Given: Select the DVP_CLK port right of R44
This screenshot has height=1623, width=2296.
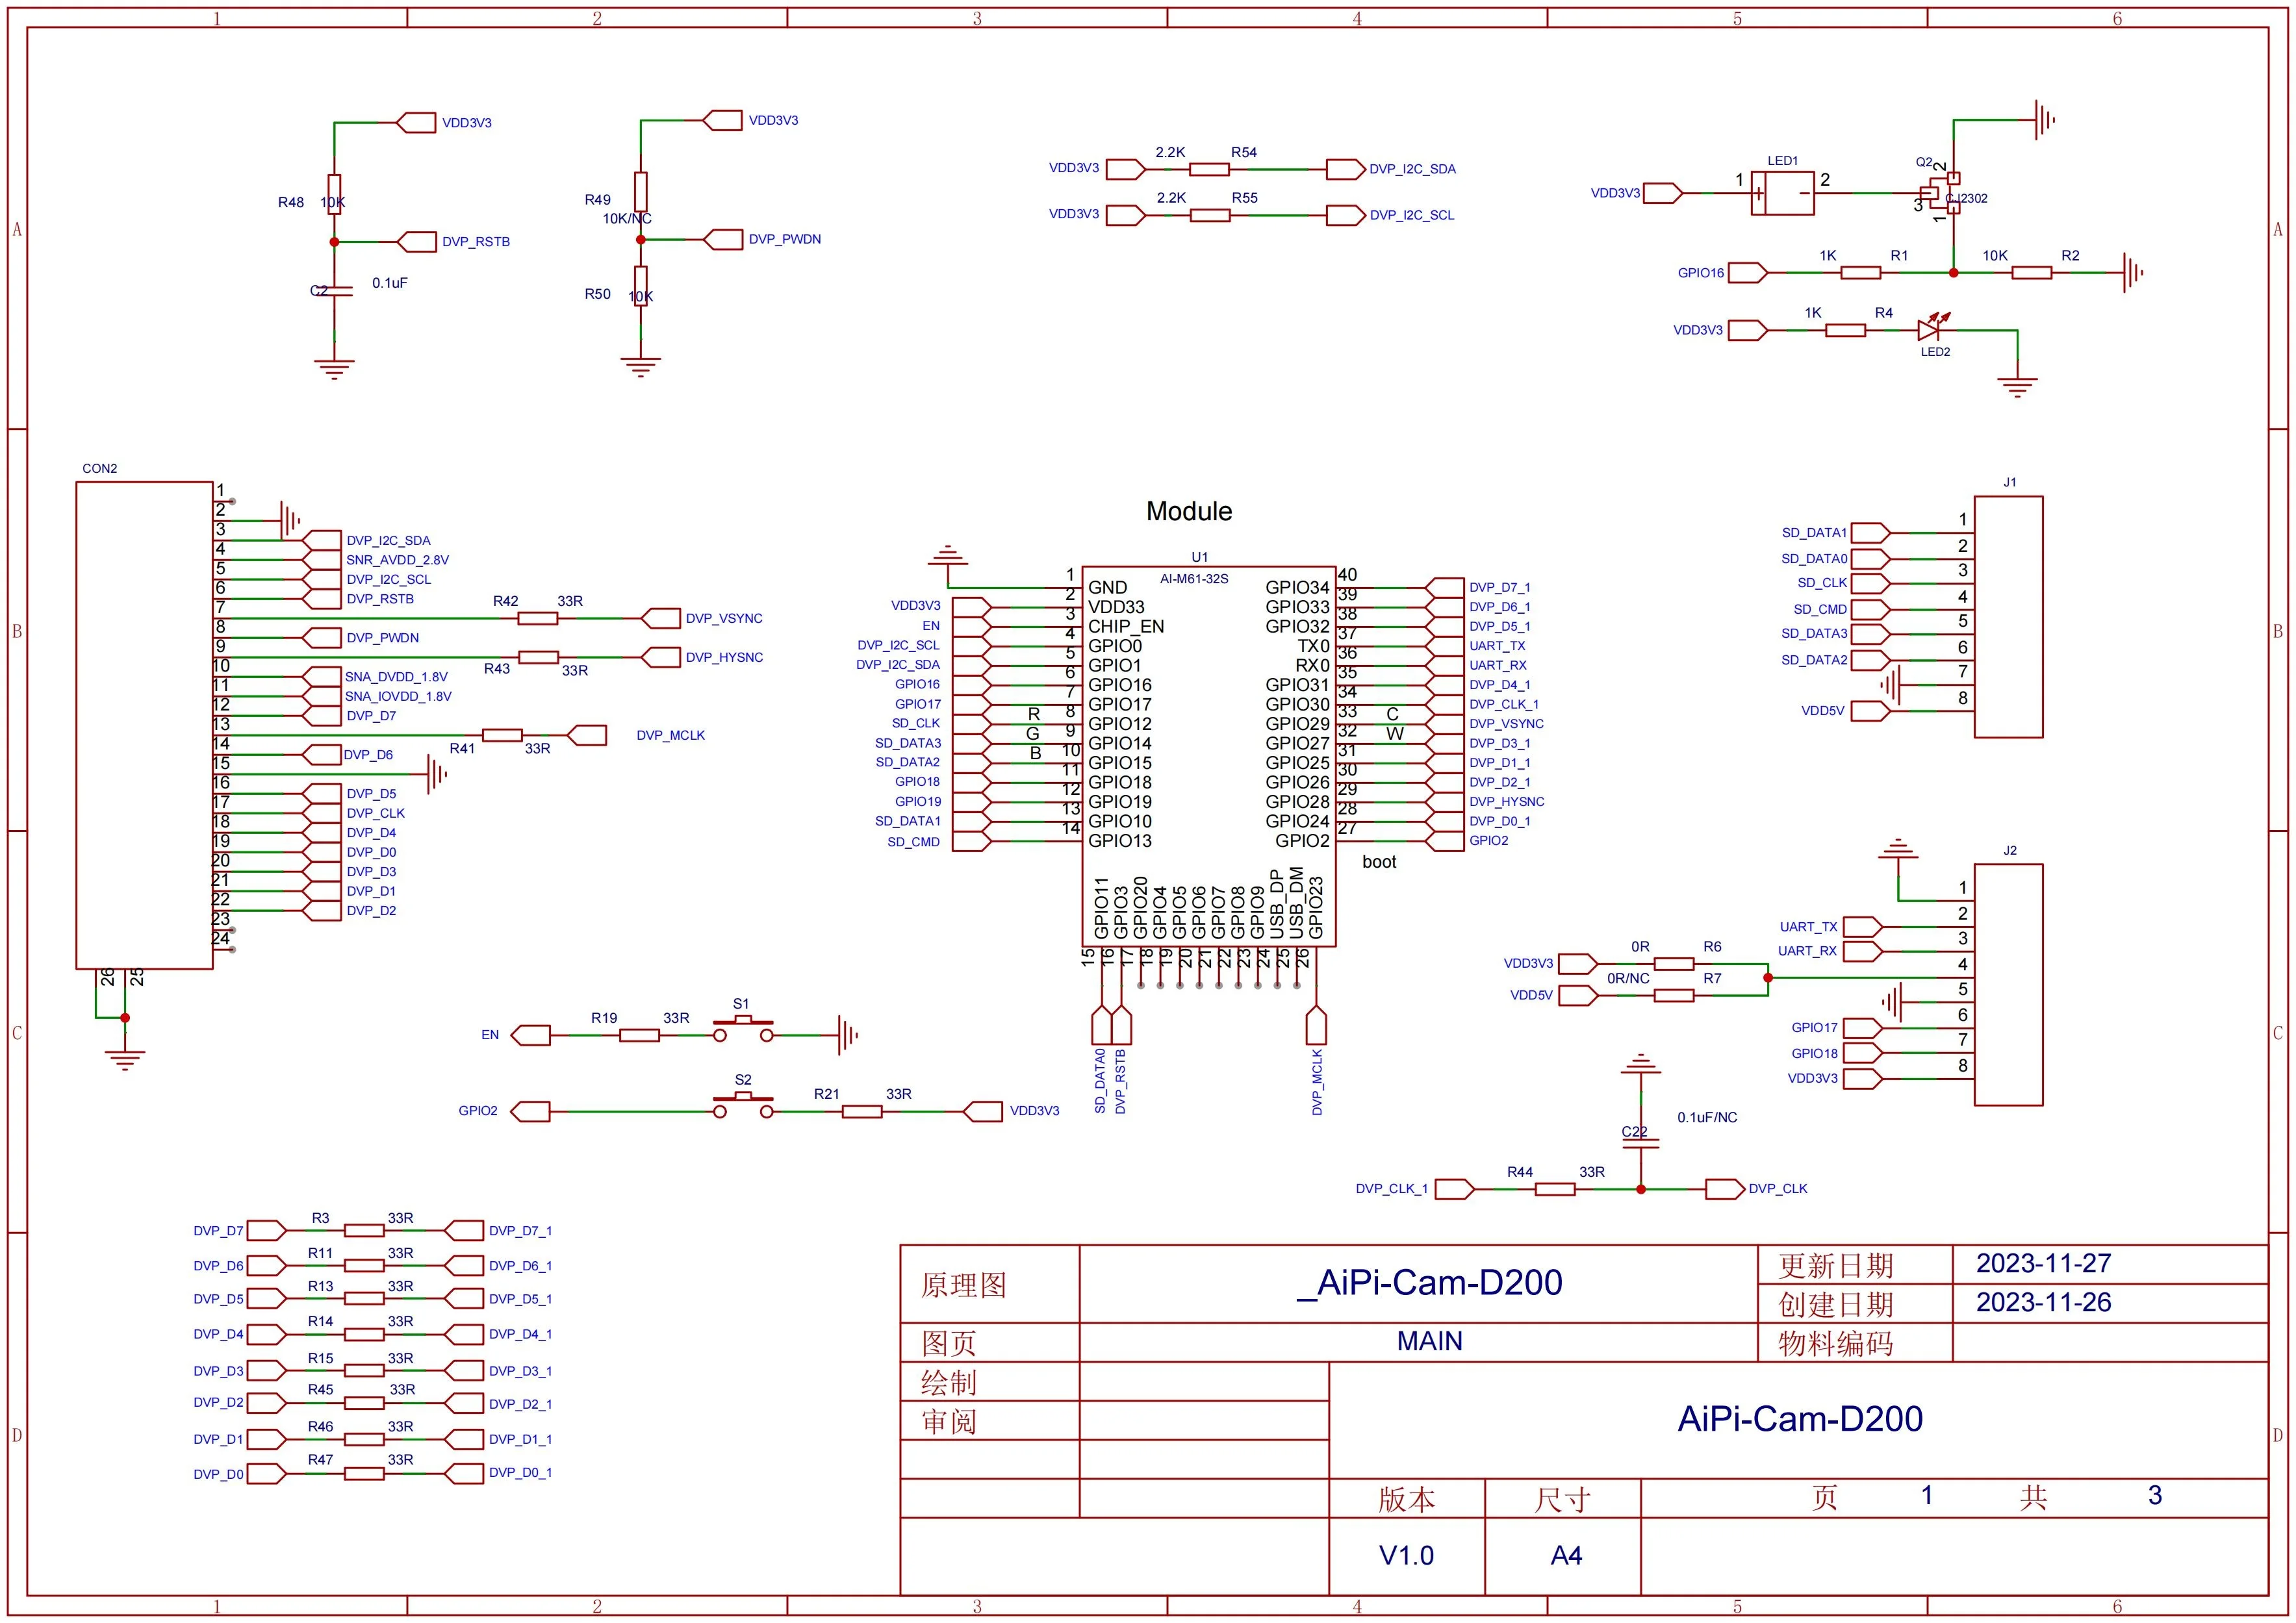Looking at the screenshot, I should pos(1725,1189).
